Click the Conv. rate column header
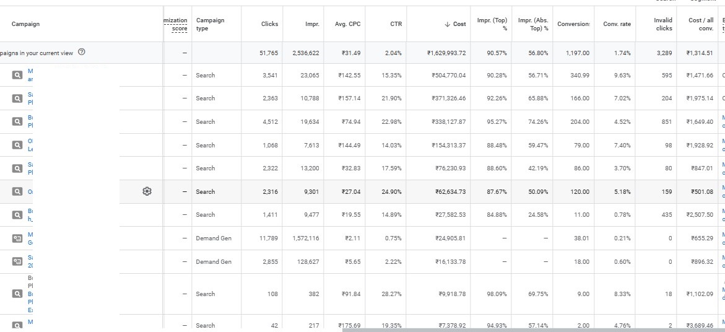The width and height of the screenshot is (725, 332). coord(617,24)
